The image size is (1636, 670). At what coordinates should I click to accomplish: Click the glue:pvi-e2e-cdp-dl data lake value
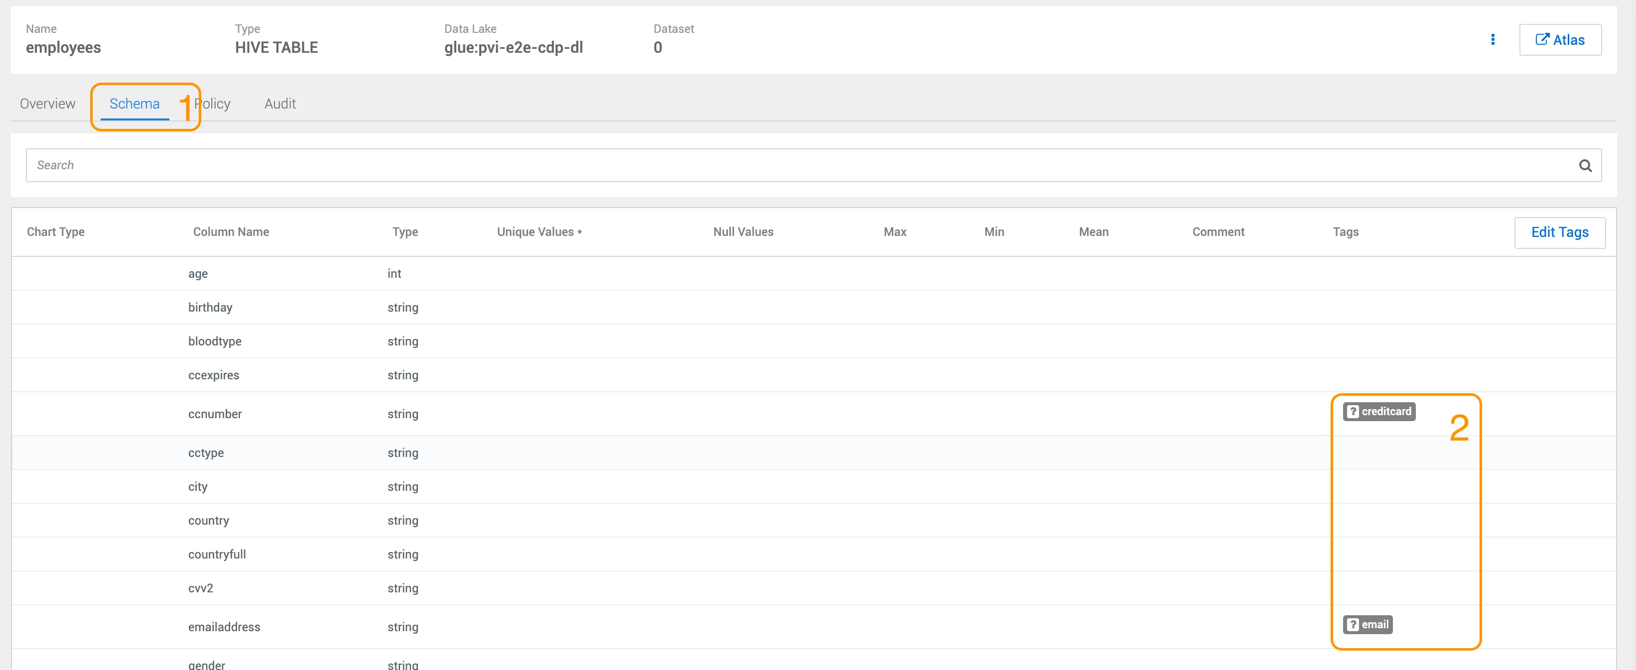tap(513, 48)
